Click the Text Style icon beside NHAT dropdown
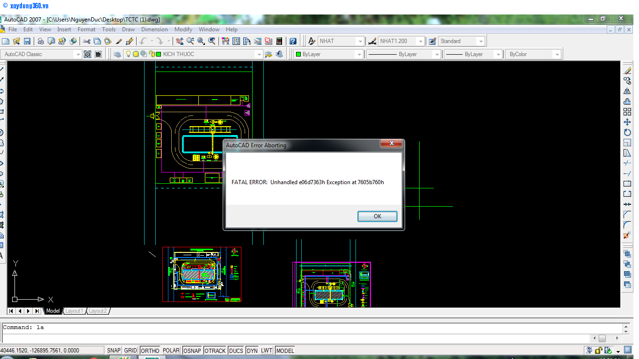This screenshot has height=359, width=639. (312, 41)
